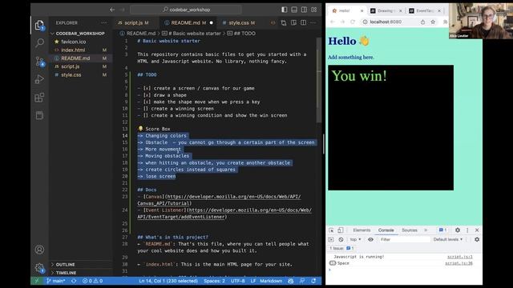
Task: Click the Markdown language mode
Action: coord(271,281)
